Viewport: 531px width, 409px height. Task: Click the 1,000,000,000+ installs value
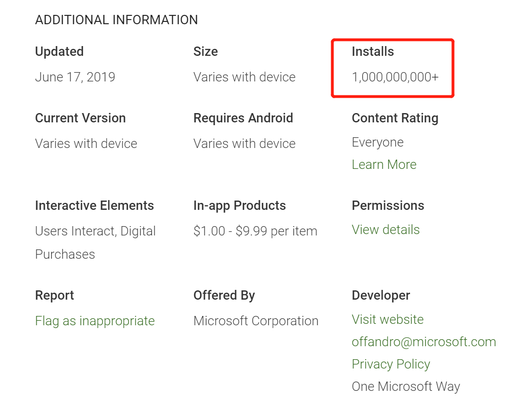click(395, 77)
